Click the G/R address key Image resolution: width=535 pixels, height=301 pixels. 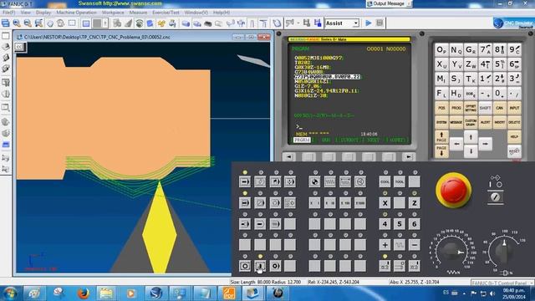[471, 50]
